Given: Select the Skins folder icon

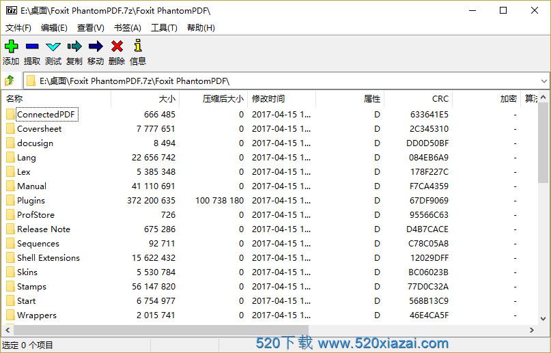Looking at the screenshot, I should (10, 272).
